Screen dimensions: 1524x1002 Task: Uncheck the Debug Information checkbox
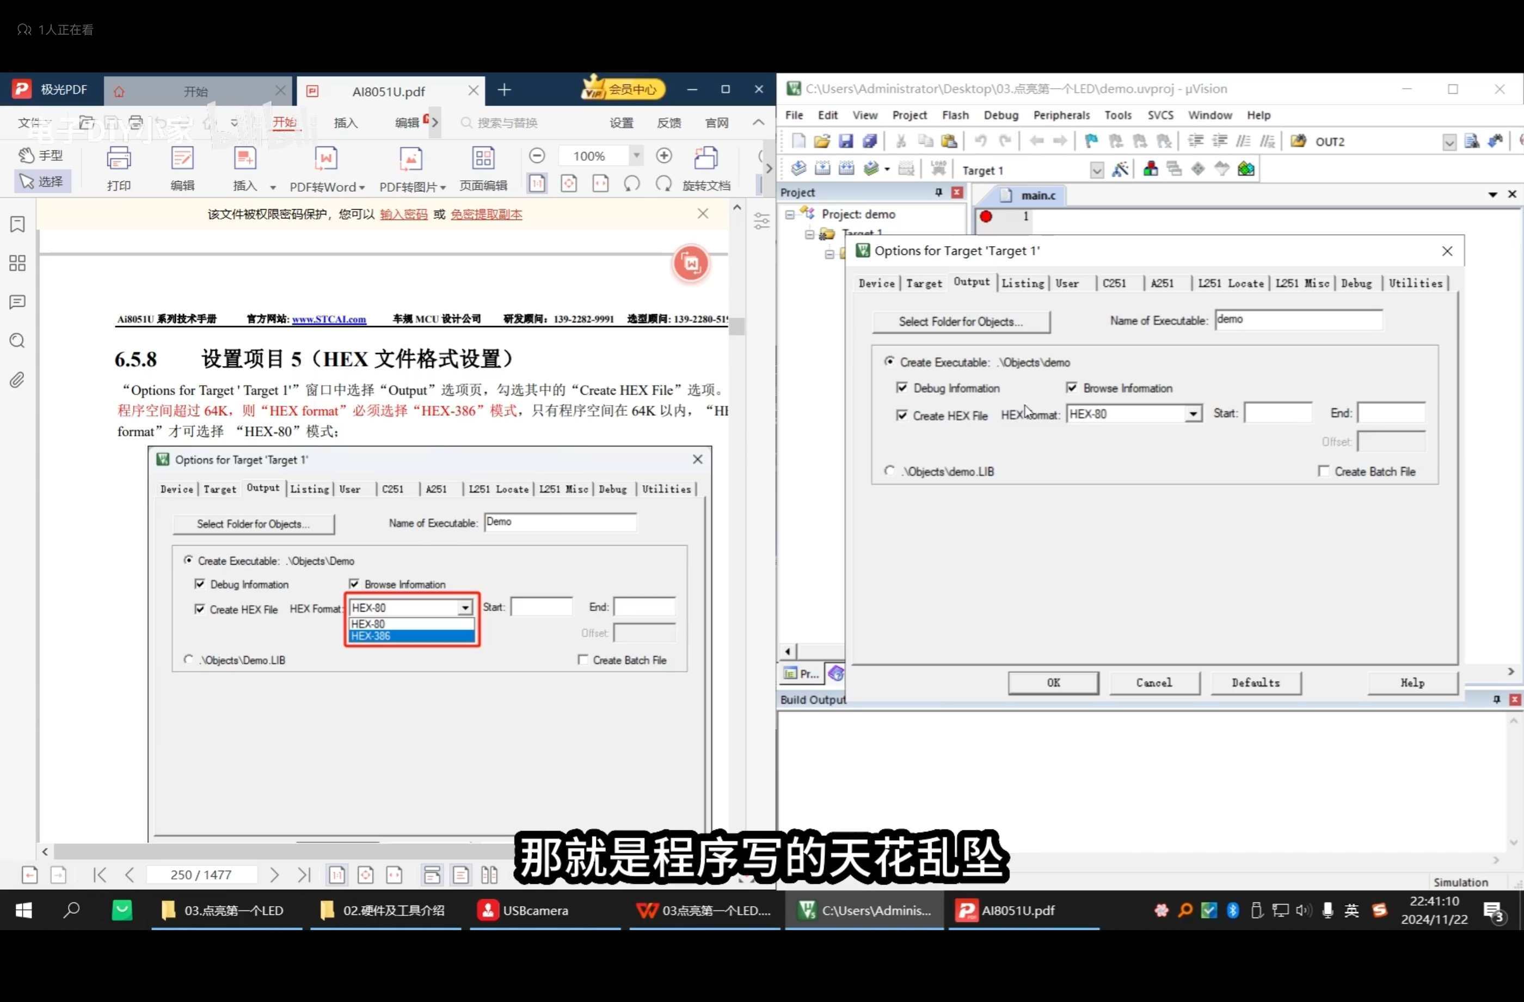tap(903, 388)
